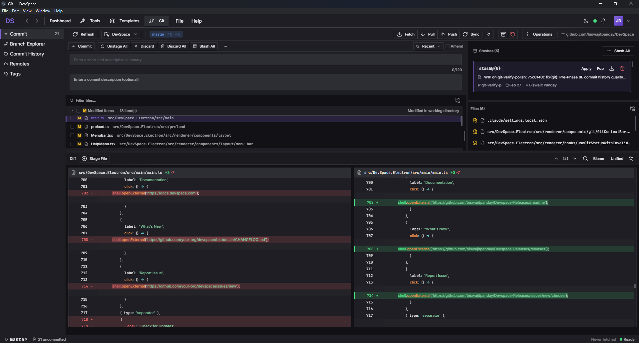Viewport: 639px width, 343px height.
Task: Go forward with the right arrow
Action: [37, 21]
